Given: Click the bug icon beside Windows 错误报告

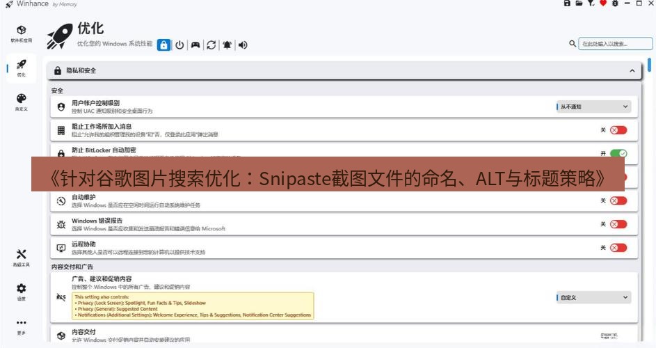Looking at the screenshot, I should pyautogui.click(x=61, y=225).
